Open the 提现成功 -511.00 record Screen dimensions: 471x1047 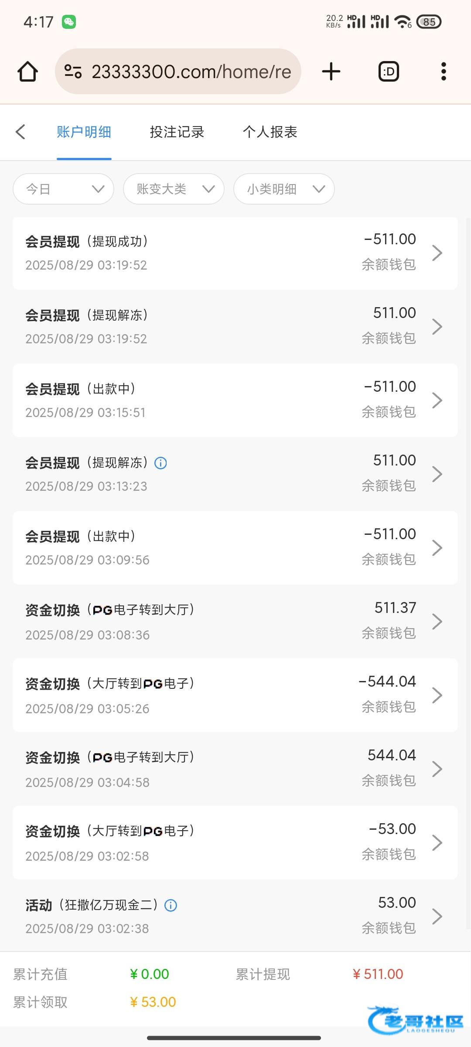tap(235, 253)
